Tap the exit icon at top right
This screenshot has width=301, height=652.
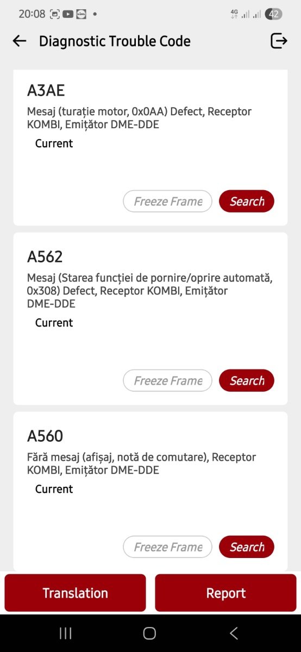(x=279, y=41)
